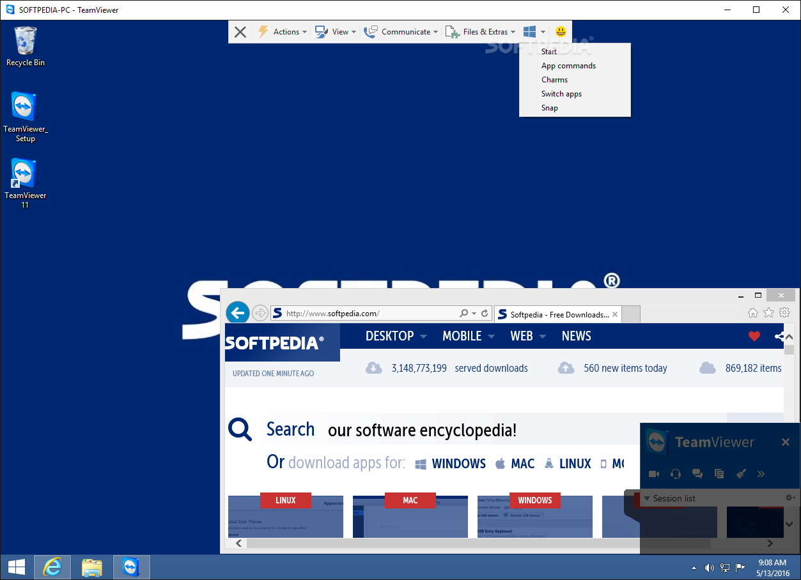Click the browser Home icon
This screenshot has width=801, height=580.
753,313
